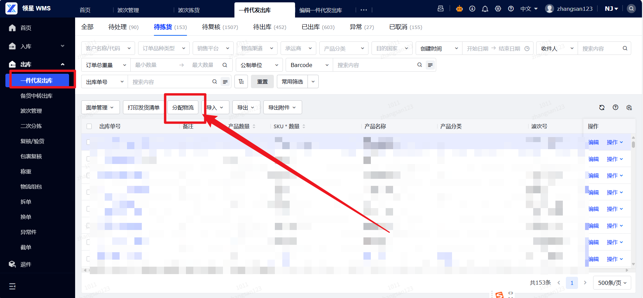The width and height of the screenshot is (643, 298).
Task: Open the 订单品种类型 dropdown
Action: point(164,48)
